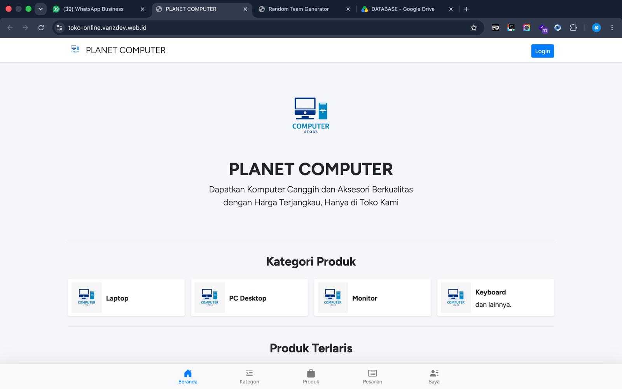Screen dimensions: 622x389
Task: Click the Keyboard card thumbnail image
Action: click(456, 298)
